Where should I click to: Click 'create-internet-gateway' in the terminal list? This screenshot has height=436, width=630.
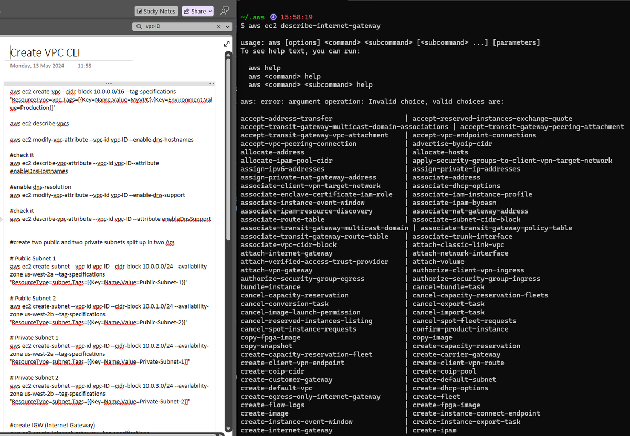[x=287, y=430]
